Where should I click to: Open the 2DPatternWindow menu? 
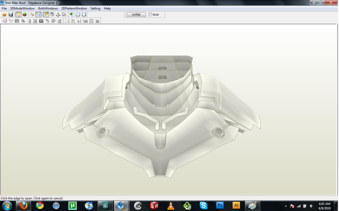pyautogui.click(x=74, y=8)
